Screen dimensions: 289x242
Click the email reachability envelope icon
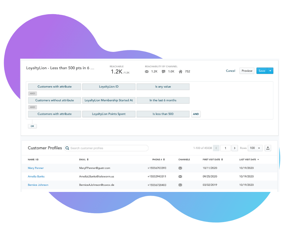(x=147, y=72)
